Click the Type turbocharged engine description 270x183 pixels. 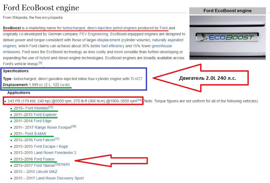point(73,79)
